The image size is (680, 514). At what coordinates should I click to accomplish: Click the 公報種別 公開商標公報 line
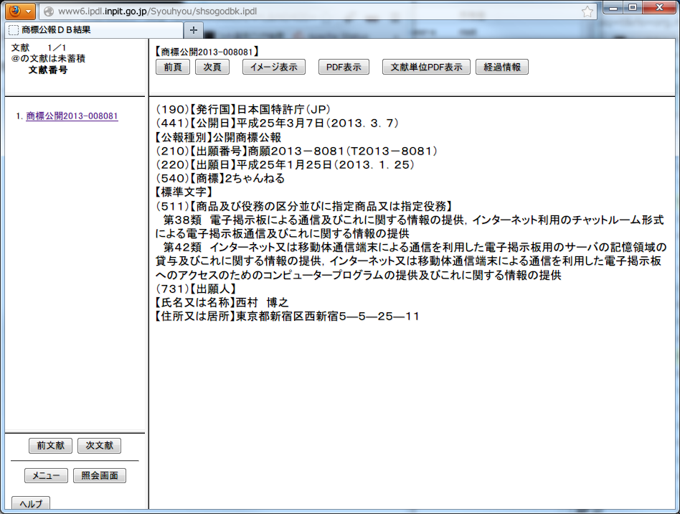pyautogui.click(x=218, y=137)
